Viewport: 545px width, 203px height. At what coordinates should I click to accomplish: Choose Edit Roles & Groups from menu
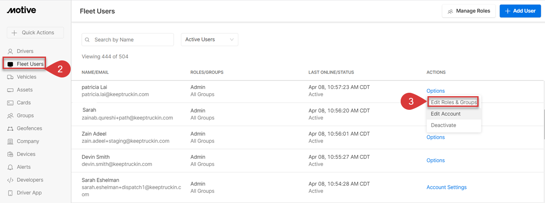pos(454,102)
